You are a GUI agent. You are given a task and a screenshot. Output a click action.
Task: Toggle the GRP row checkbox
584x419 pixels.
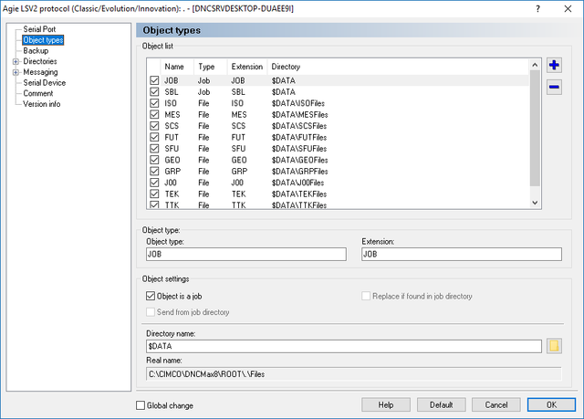pos(154,172)
